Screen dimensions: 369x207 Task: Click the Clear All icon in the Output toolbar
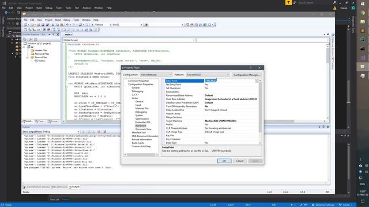coord(99,132)
